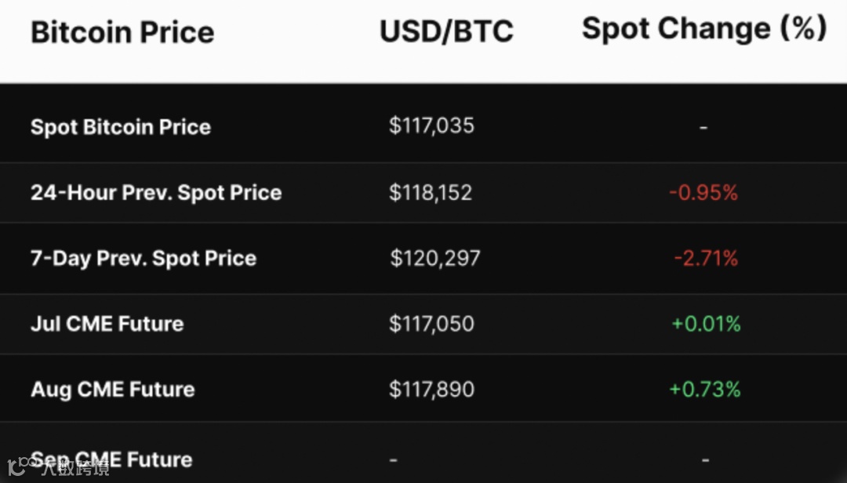Image resolution: width=847 pixels, height=483 pixels.
Task: Click the dash in Spot Bitcoin Price change cell
Action: (703, 127)
